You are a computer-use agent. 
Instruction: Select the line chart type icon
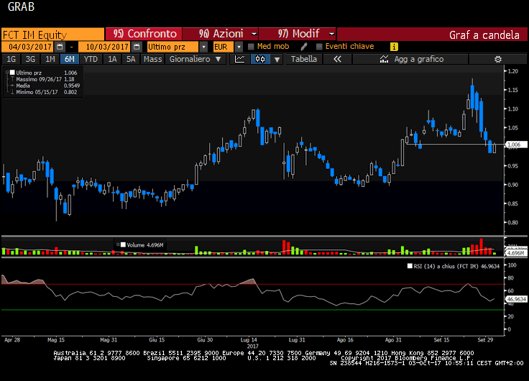pos(241,60)
